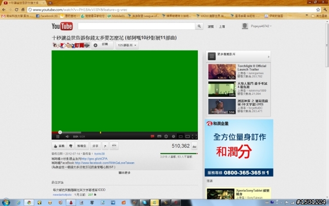The height and width of the screenshot is (206, 329).
Task: Open commenter newdarkofpolo profile
Action: click(x=62, y=195)
